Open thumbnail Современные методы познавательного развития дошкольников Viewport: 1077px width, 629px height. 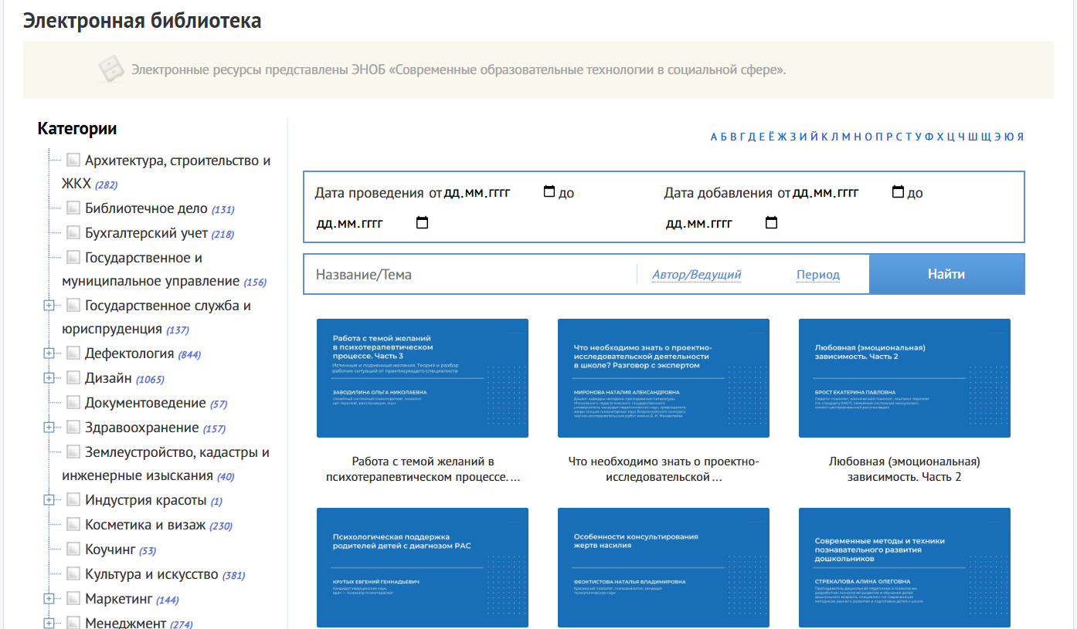tap(905, 567)
